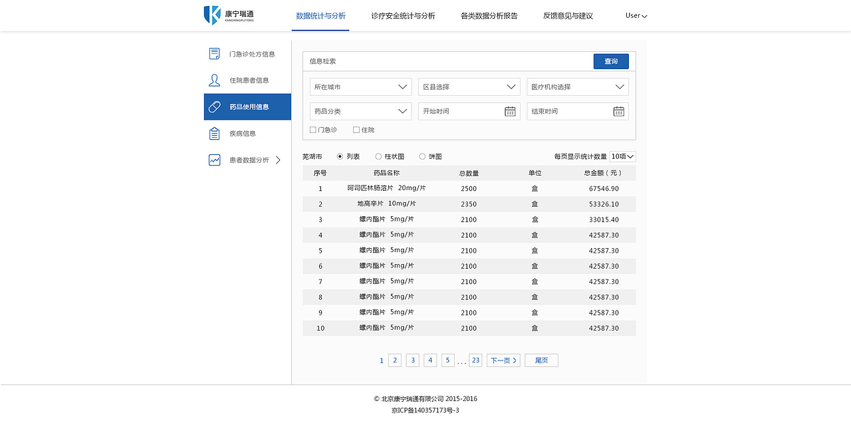Click the 信息检索 panel title
The height and width of the screenshot is (425, 851).
point(322,61)
